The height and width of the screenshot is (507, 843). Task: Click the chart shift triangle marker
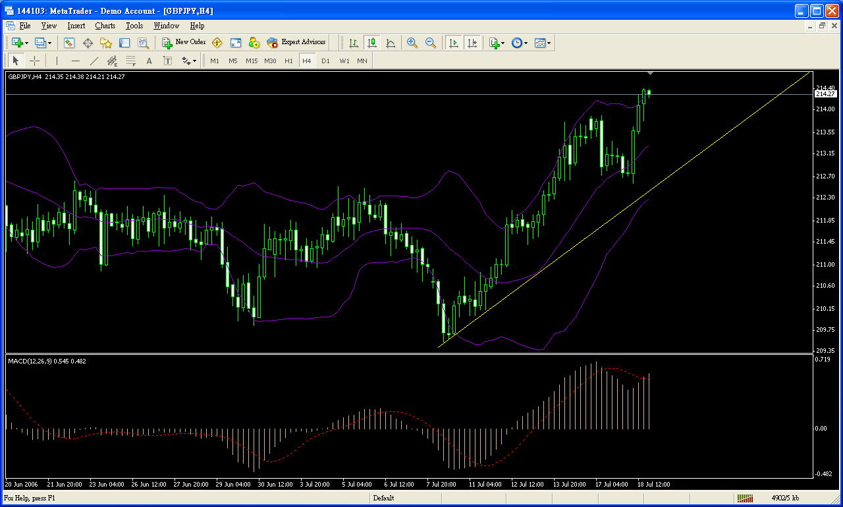click(650, 73)
